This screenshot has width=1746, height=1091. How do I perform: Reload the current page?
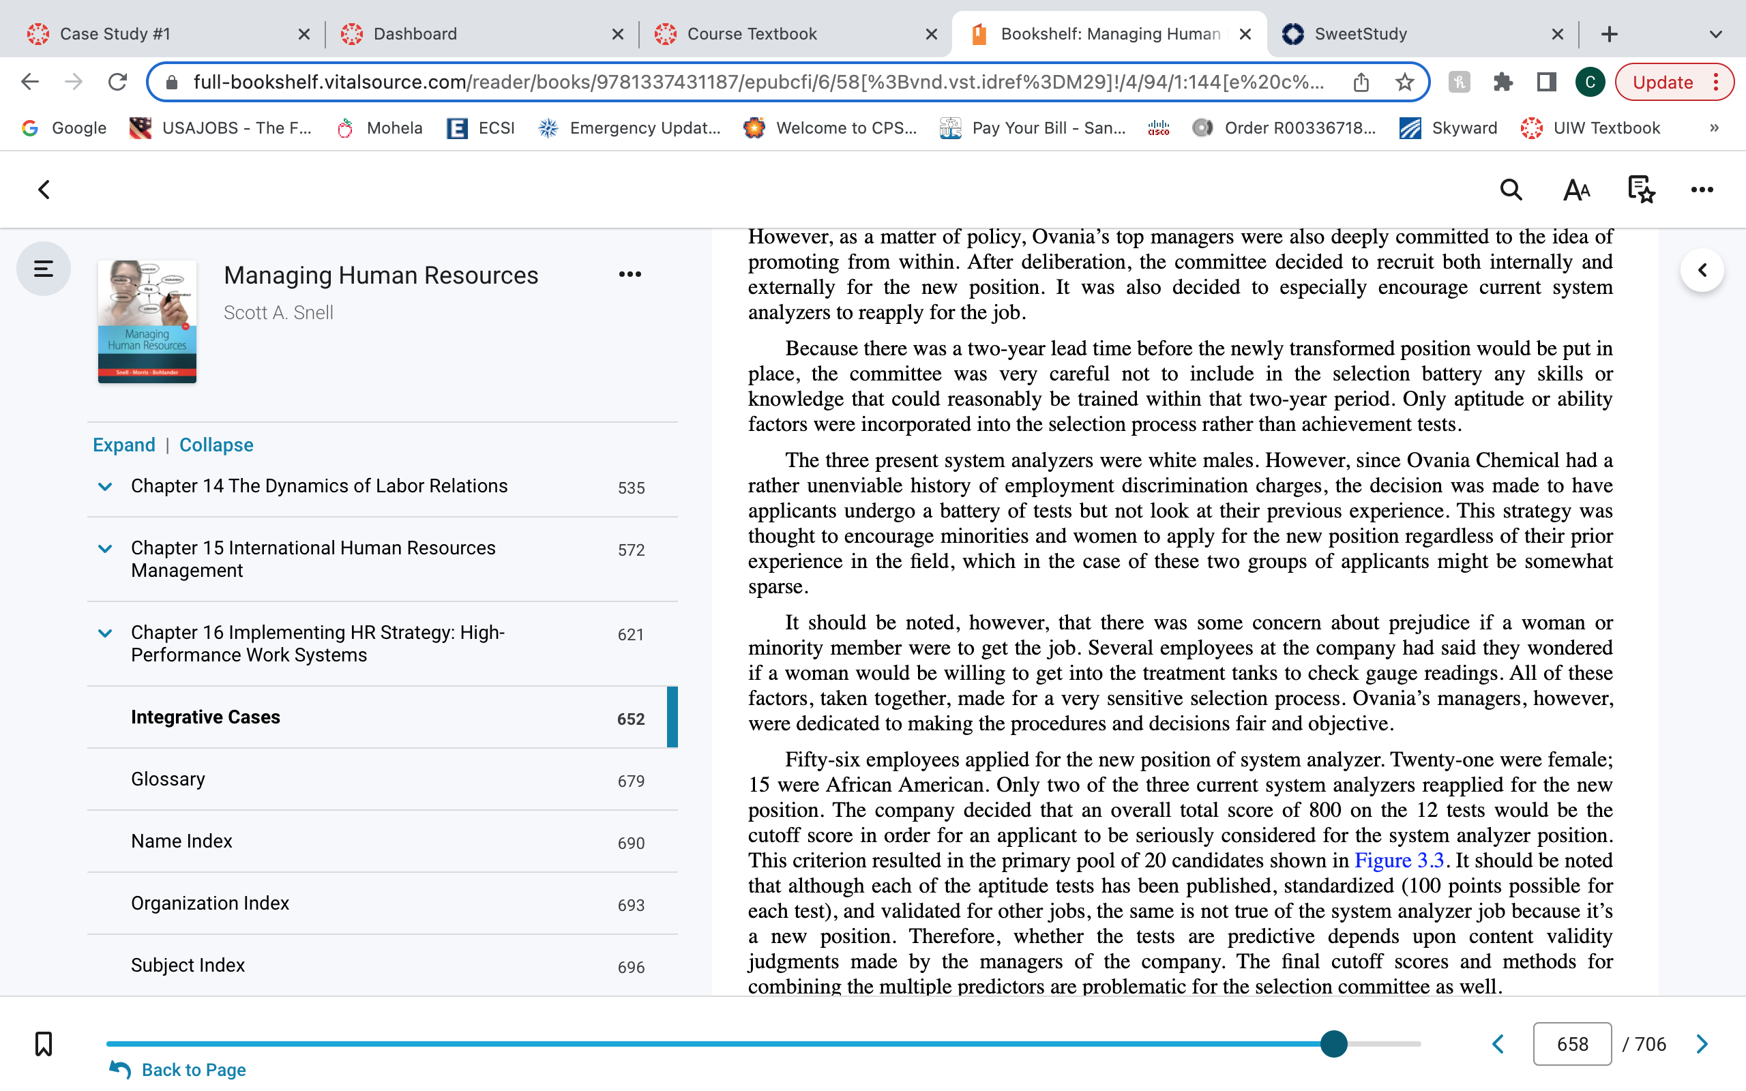click(117, 82)
